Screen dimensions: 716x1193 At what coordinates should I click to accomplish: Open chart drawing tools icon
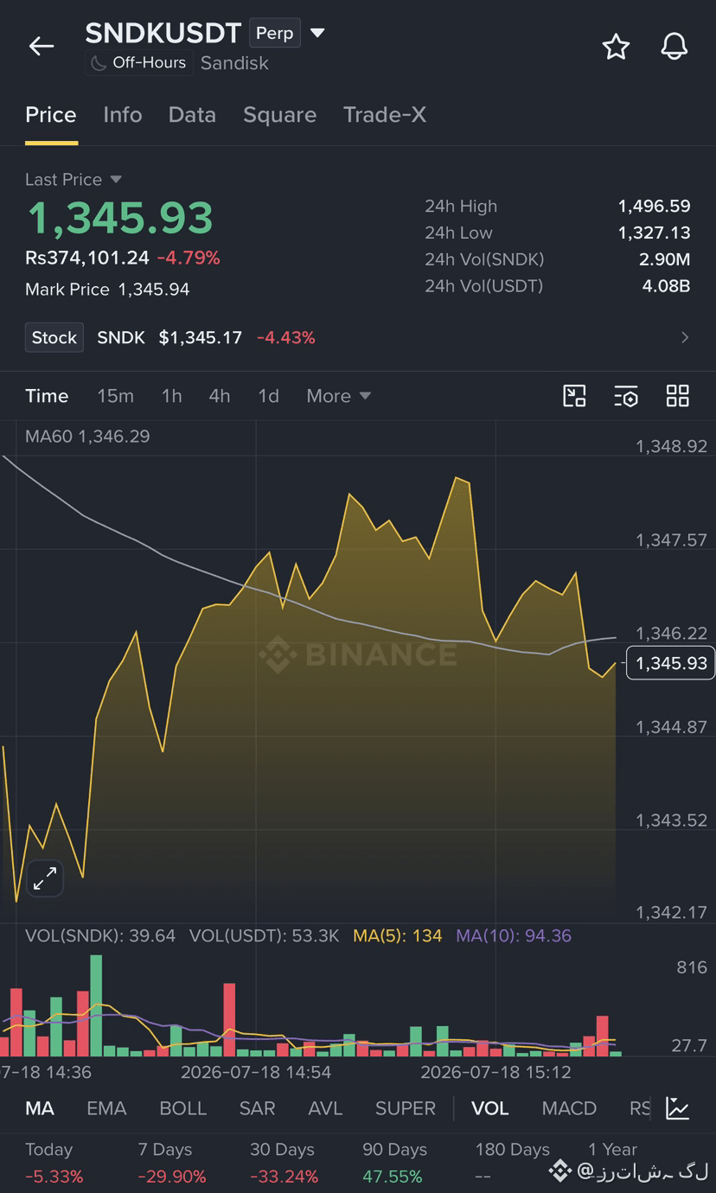[574, 396]
